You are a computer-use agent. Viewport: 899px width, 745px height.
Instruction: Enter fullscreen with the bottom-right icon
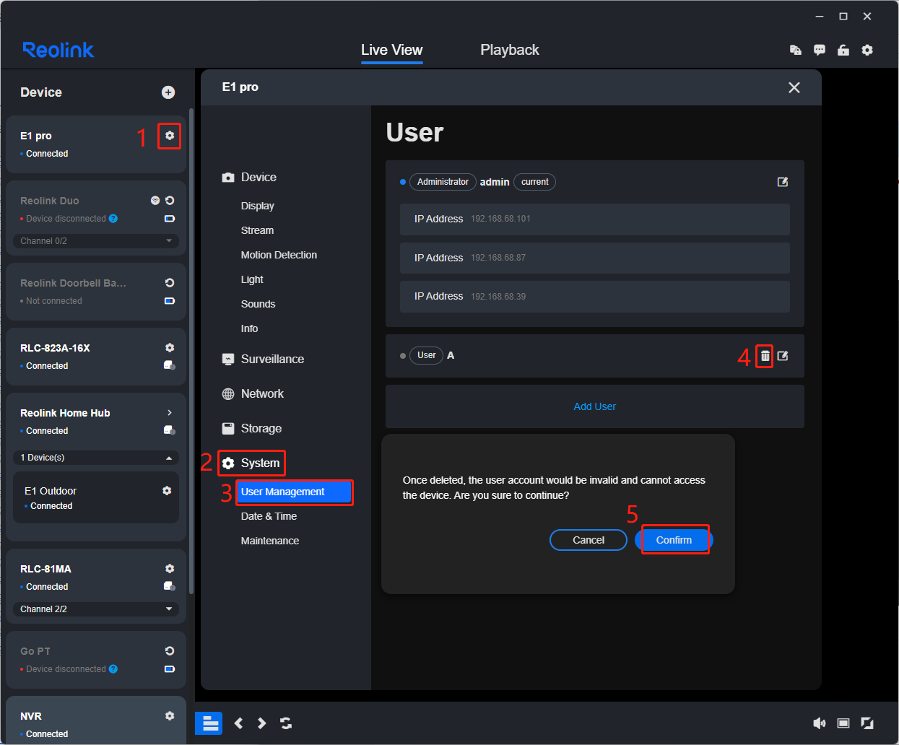(867, 723)
